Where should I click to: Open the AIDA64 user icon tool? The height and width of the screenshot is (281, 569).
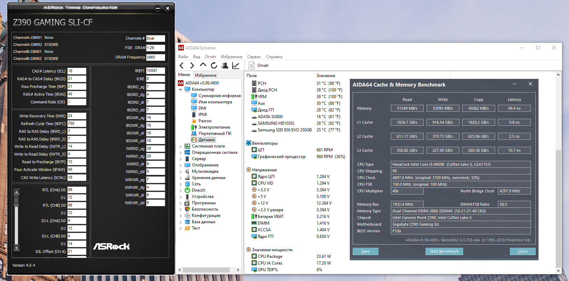[x=225, y=66]
